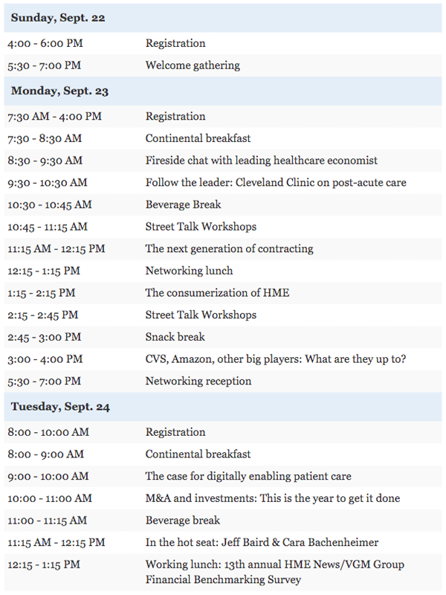Image resolution: width=446 pixels, height=595 pixels.
Task: Select the 8:00 - 10:00 AM Registration row
Action: [223, 432]
